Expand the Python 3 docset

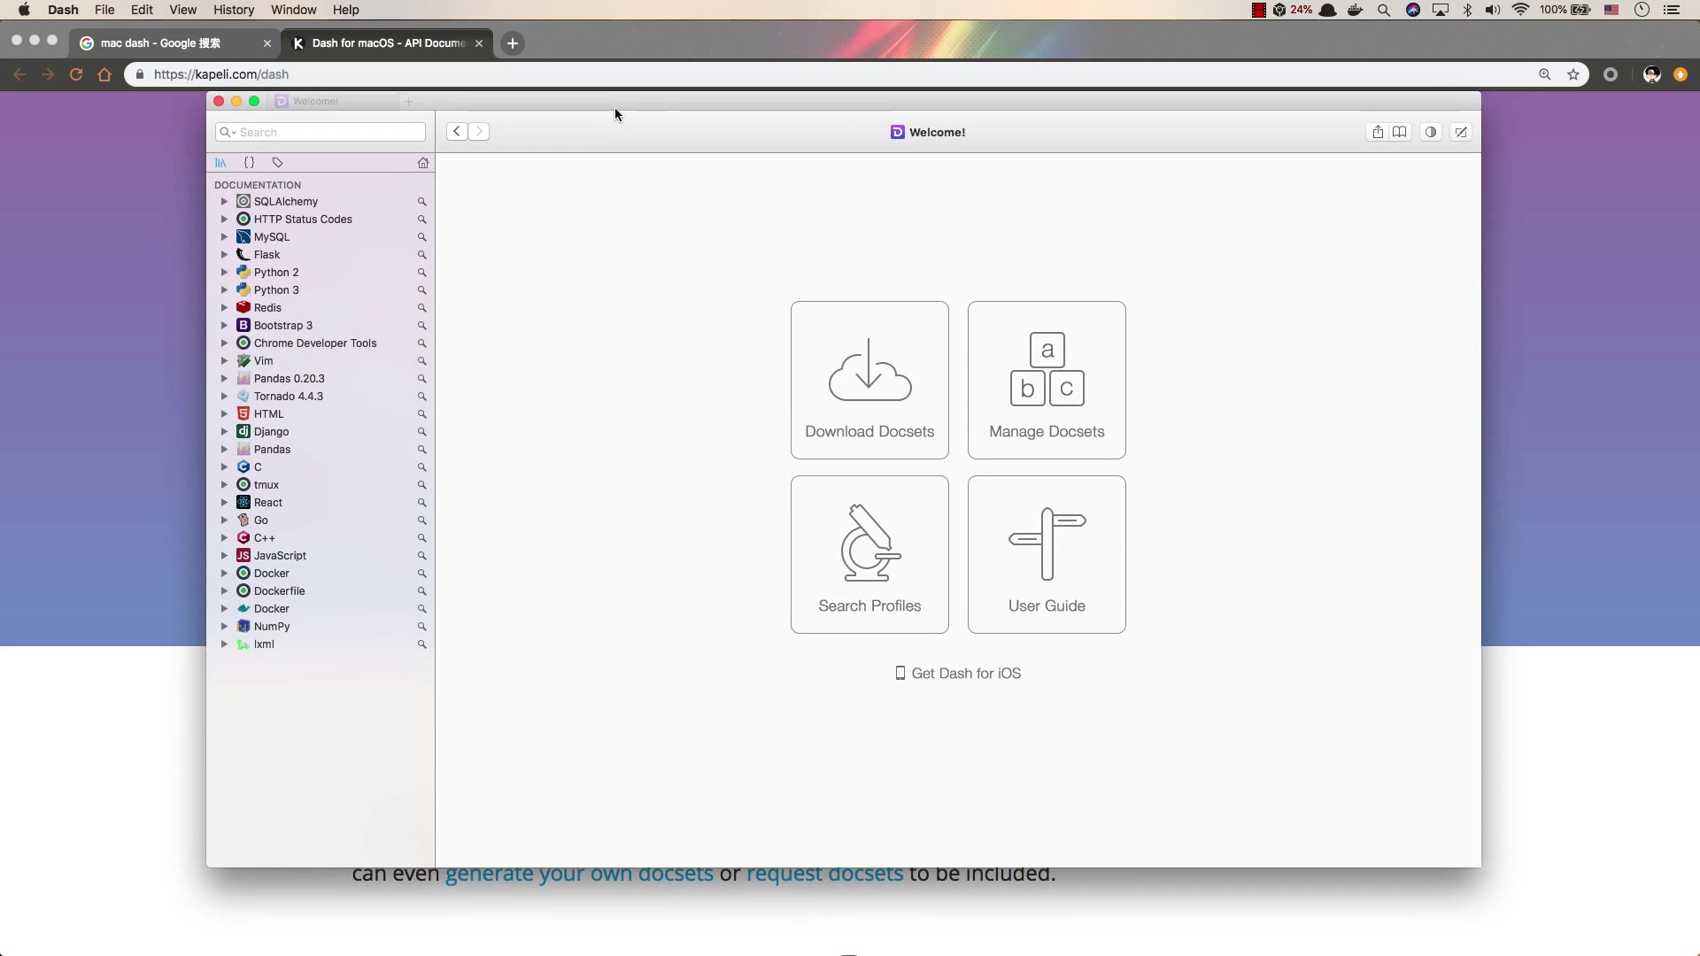[224, 290]
